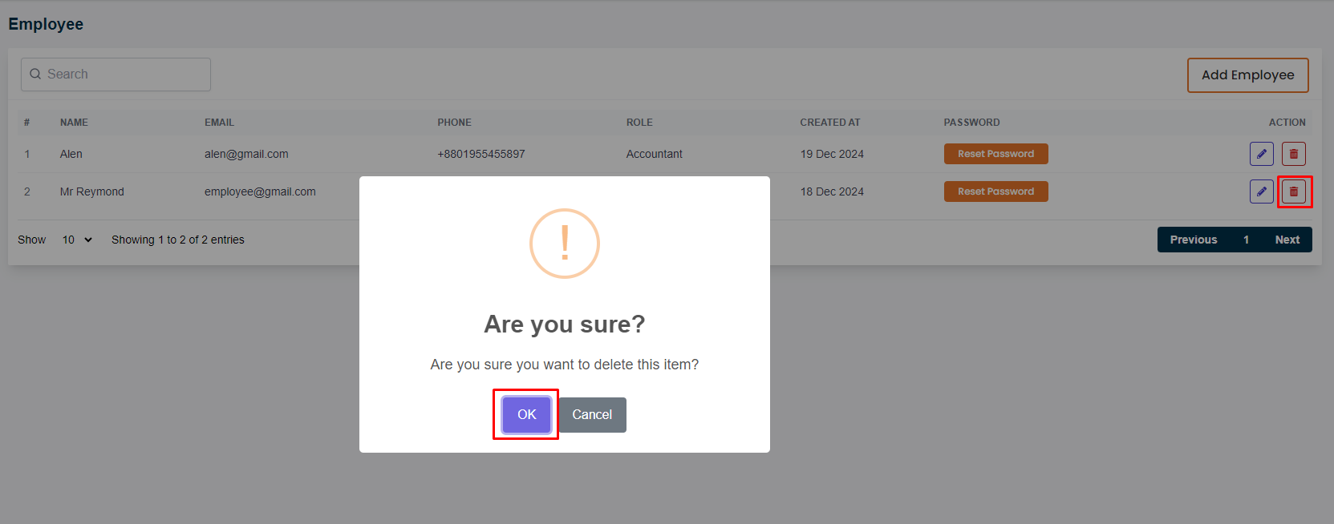Click the warning exclamation icon in dialog
The height and width of the screenshot is (524, 1334).
pos(564,244)
